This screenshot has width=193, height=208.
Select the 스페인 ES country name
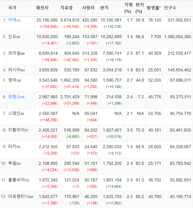point(16,113)
